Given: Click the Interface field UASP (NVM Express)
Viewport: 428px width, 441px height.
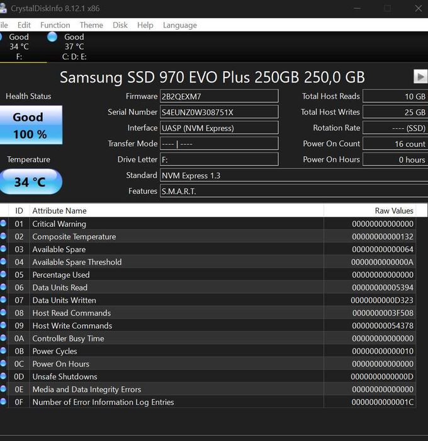Looking at the screenshot, I should pos(219,128).
